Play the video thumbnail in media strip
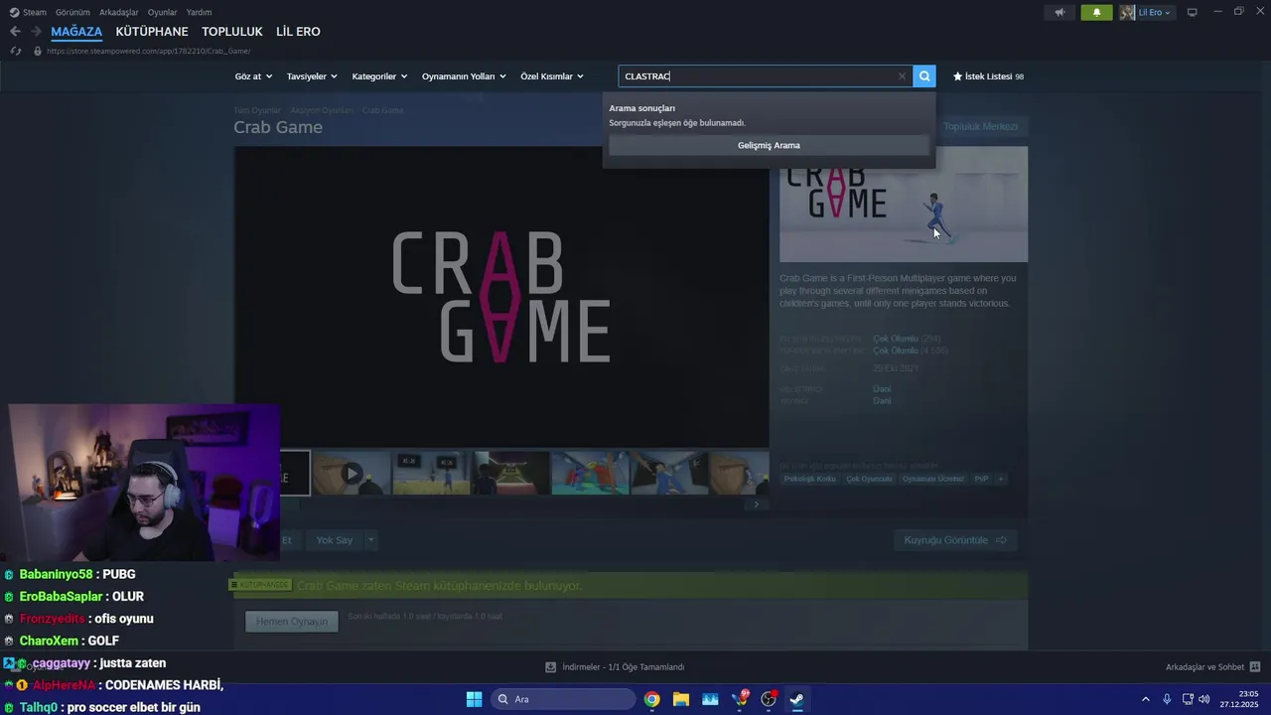Image resolution: width=1271 pixels, height=715 pixels. pyautogui.click(x=352, y=474)
